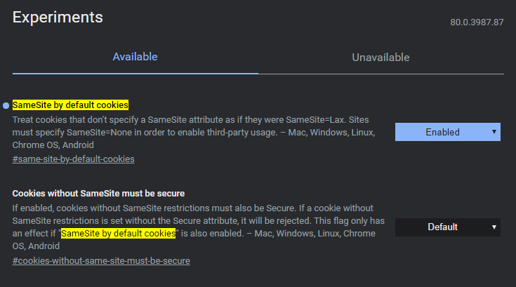Click the highlighted SameSite by default cookies title
The height and width of the screenshot is (287, 516).
(x=70, y=105)
